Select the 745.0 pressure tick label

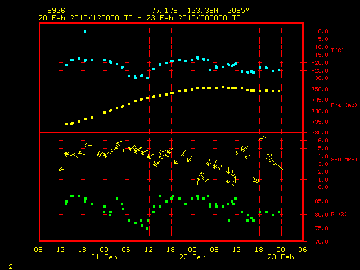pos(320,100)
